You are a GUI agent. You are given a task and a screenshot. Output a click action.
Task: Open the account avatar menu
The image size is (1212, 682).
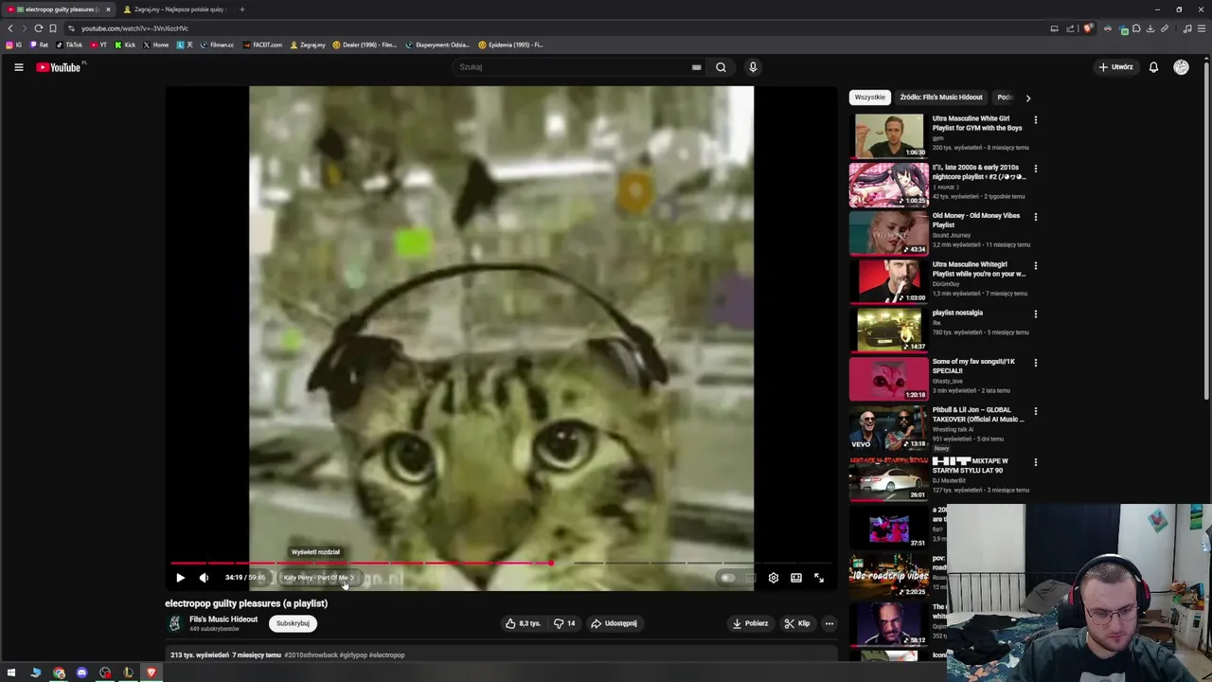1181,67
